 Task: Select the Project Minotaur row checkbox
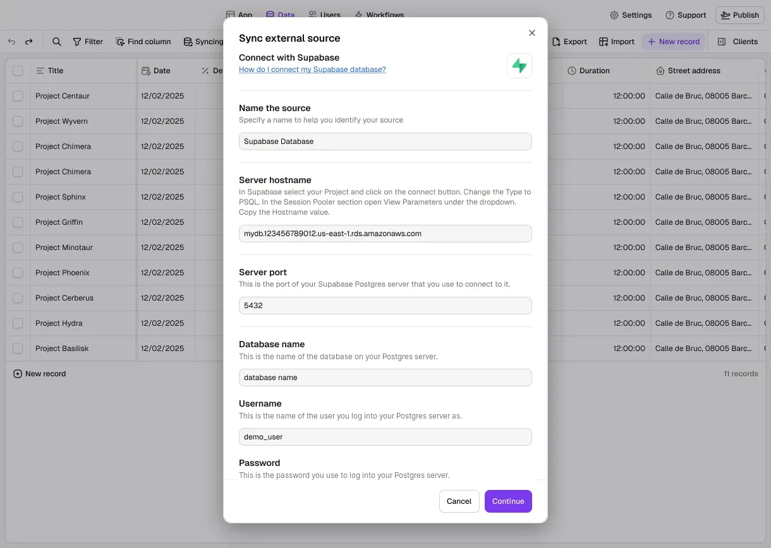[x=18, y=247]
